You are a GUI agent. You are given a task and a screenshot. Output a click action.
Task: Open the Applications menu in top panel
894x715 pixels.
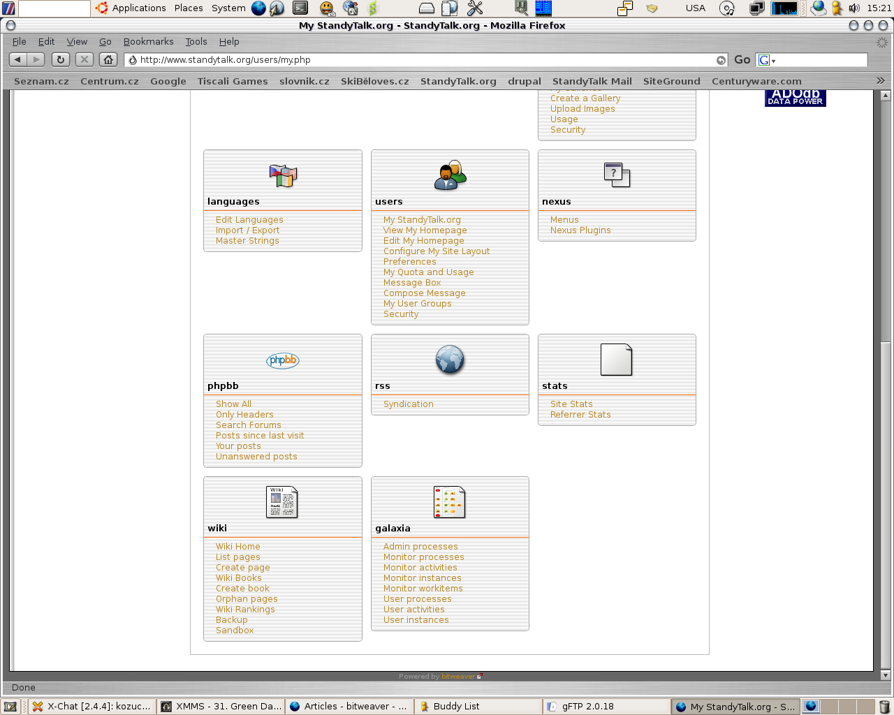tap(139, 8)
